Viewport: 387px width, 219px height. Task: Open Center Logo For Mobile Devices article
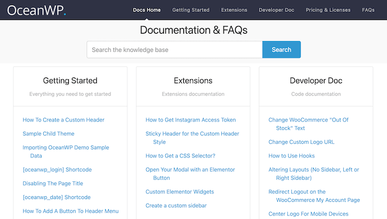click(x=308, y=214)
